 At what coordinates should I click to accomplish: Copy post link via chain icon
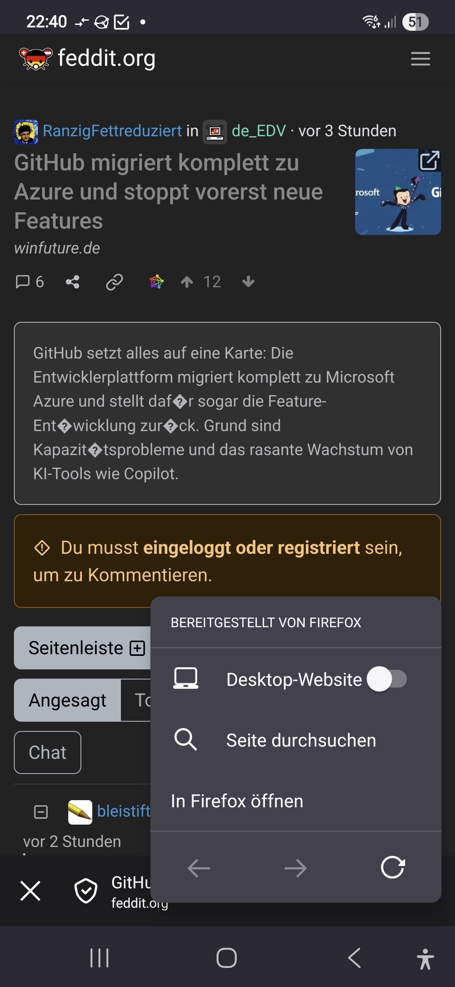coord(114,282)
